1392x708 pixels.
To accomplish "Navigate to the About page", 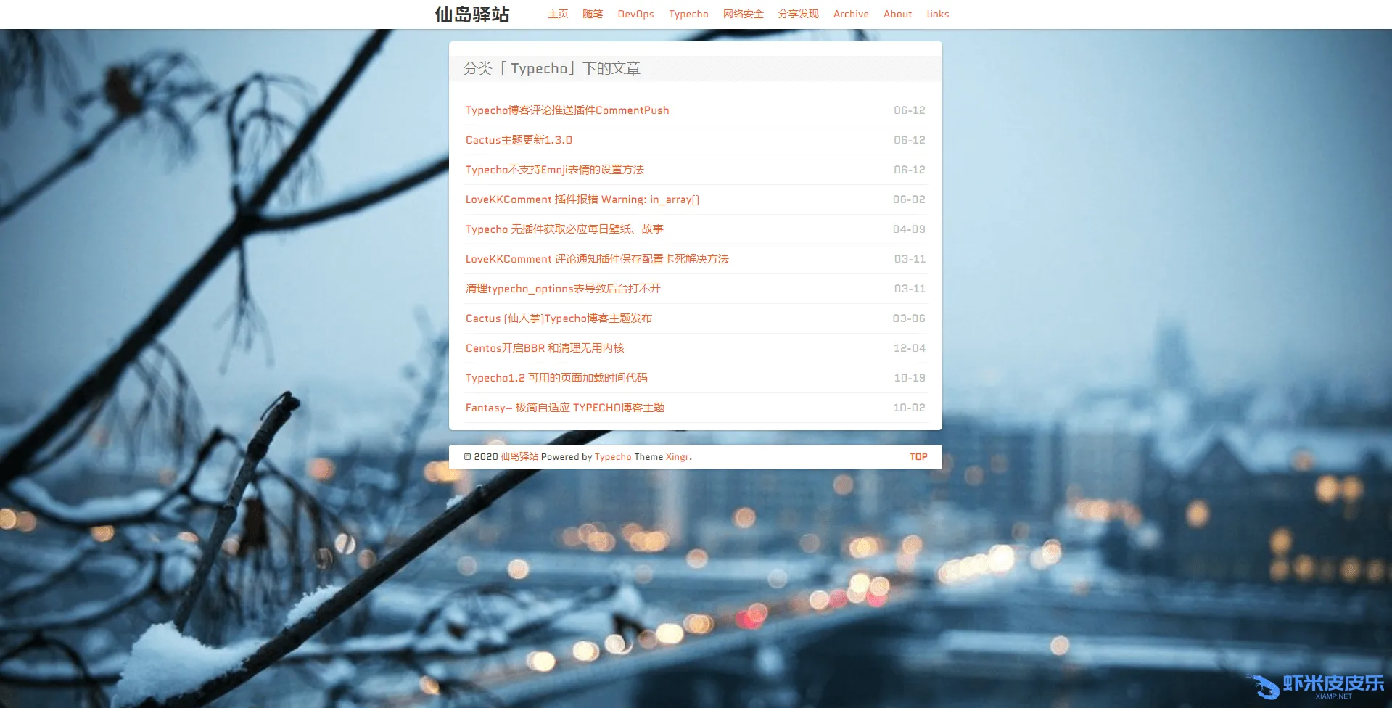I will [x=897, y=15].
